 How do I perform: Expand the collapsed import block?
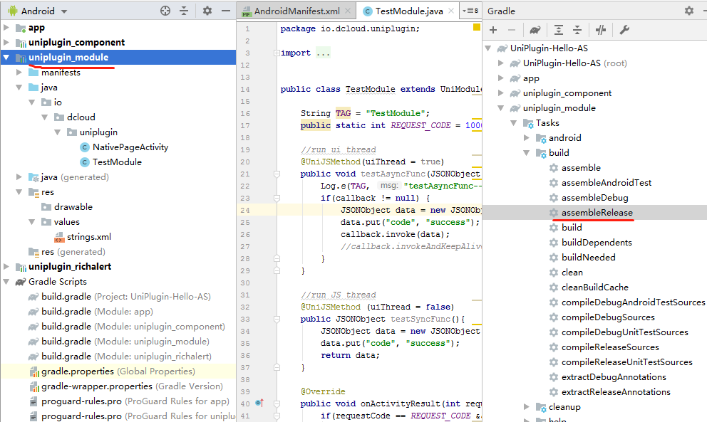pos(277,53)
